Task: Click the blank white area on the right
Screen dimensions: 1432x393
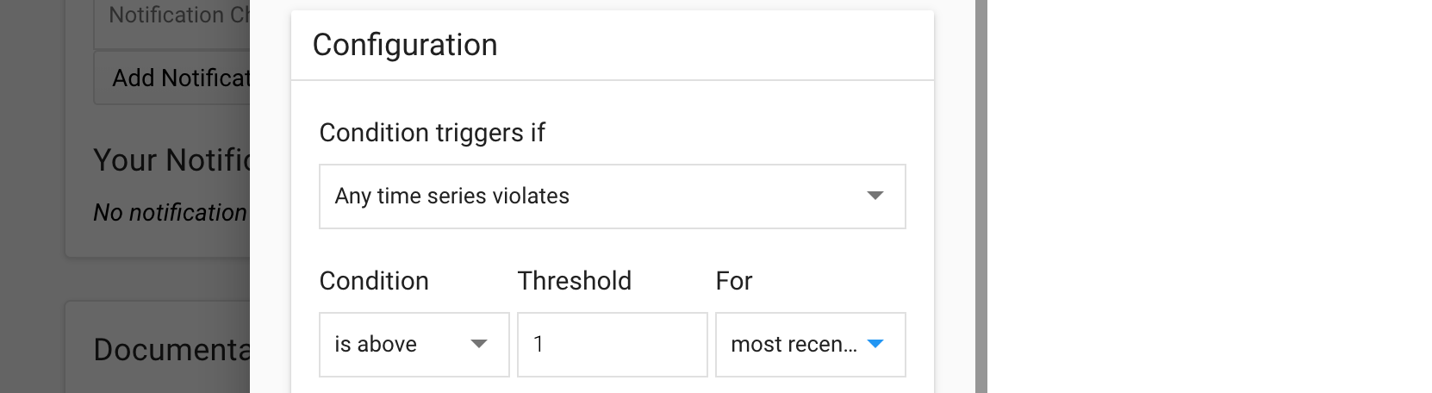Action: (1206, 198)
